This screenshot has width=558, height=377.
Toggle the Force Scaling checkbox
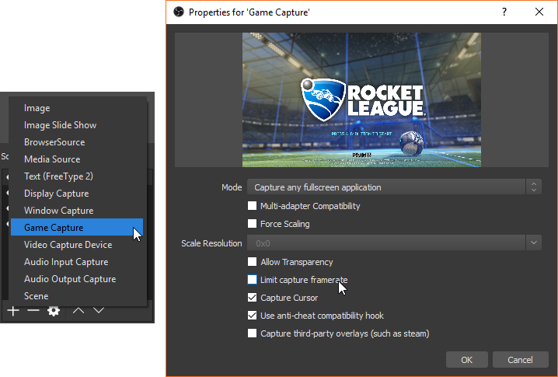pyautogui.click(x=252, y=224)
